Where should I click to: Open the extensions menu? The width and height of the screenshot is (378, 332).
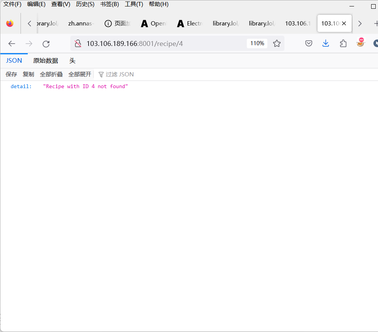pos(343,44)
